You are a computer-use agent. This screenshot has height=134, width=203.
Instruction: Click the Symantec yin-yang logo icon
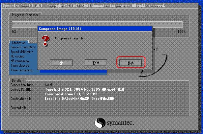point(100,123)
